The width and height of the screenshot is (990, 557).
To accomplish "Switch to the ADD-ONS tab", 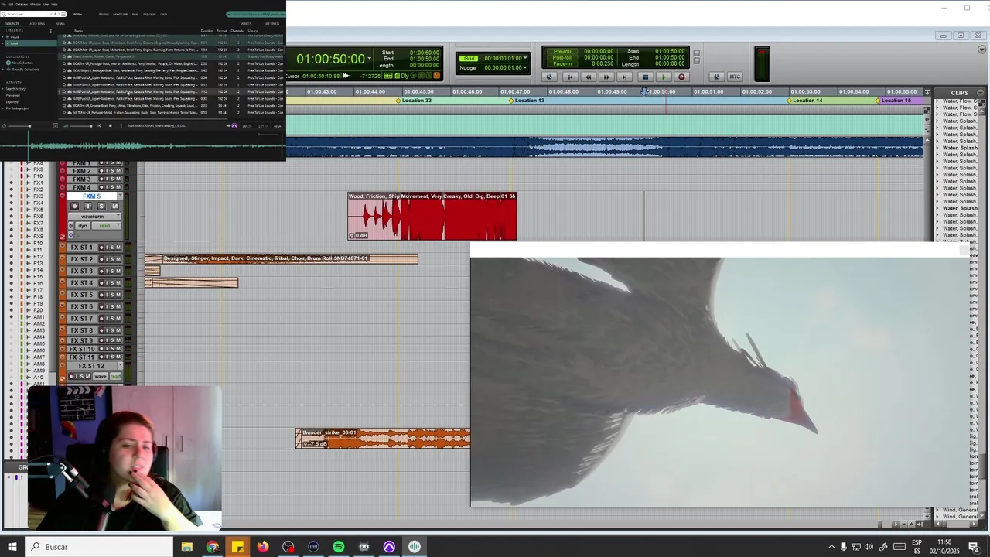I will [37, 23].
